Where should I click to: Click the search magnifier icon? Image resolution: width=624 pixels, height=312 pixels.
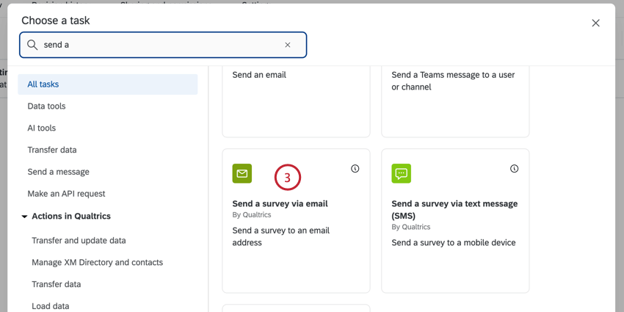pyautogui.click(x=32, y=45)
